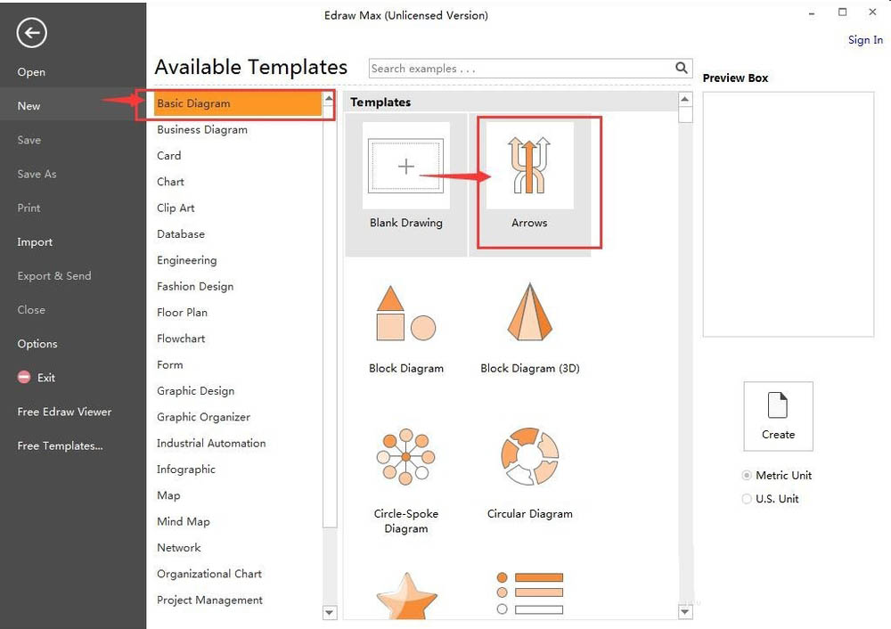This screenshot has width=891, height=629.
Task: Click the back arrow circle icon
Action: tap(31, 32)
